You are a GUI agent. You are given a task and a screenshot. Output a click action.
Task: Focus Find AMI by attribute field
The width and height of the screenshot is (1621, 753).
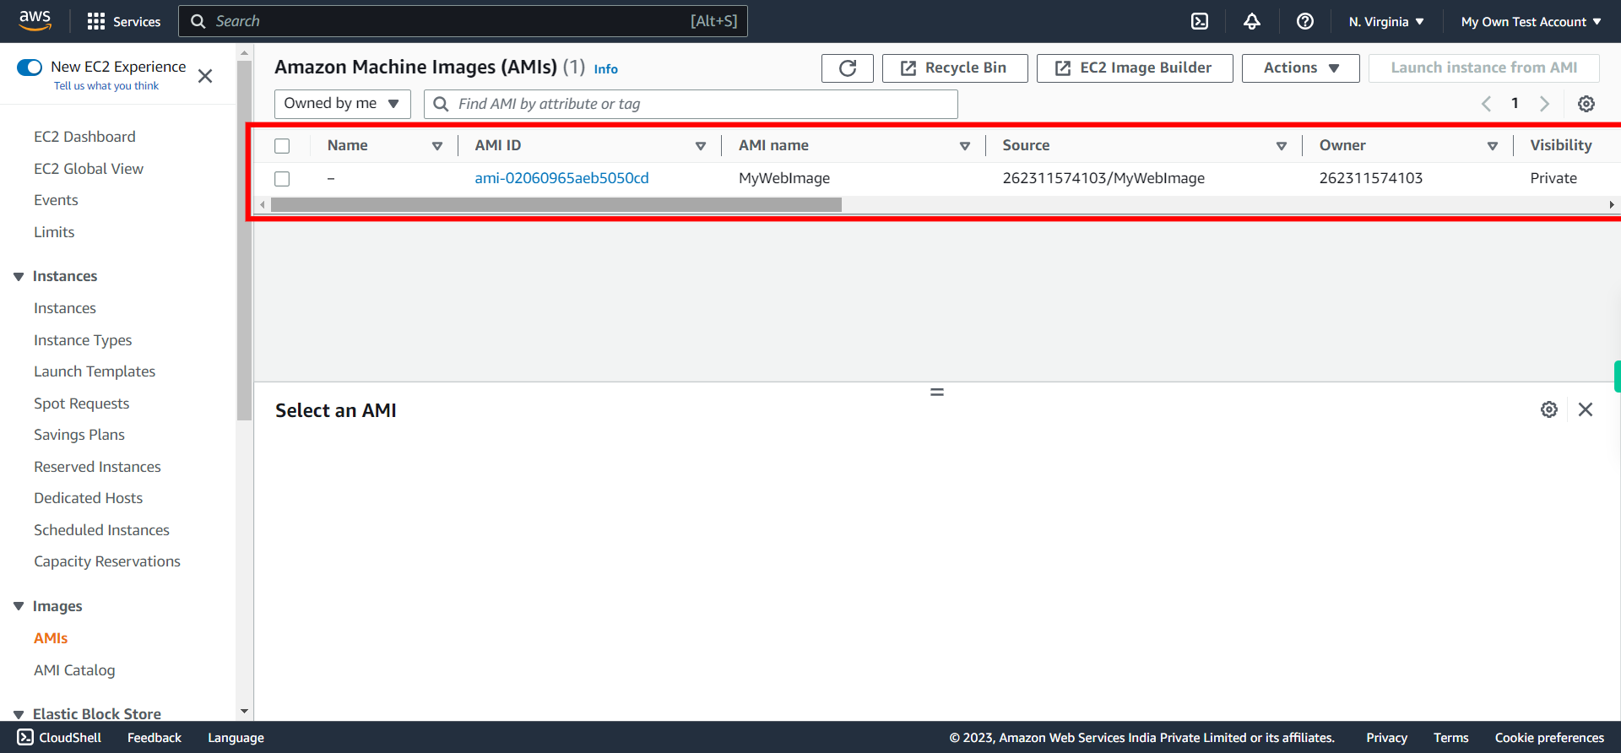(x=691, y=104)
